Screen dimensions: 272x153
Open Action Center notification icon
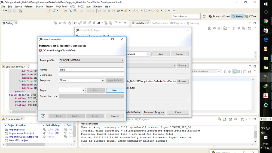click(265, 138)
